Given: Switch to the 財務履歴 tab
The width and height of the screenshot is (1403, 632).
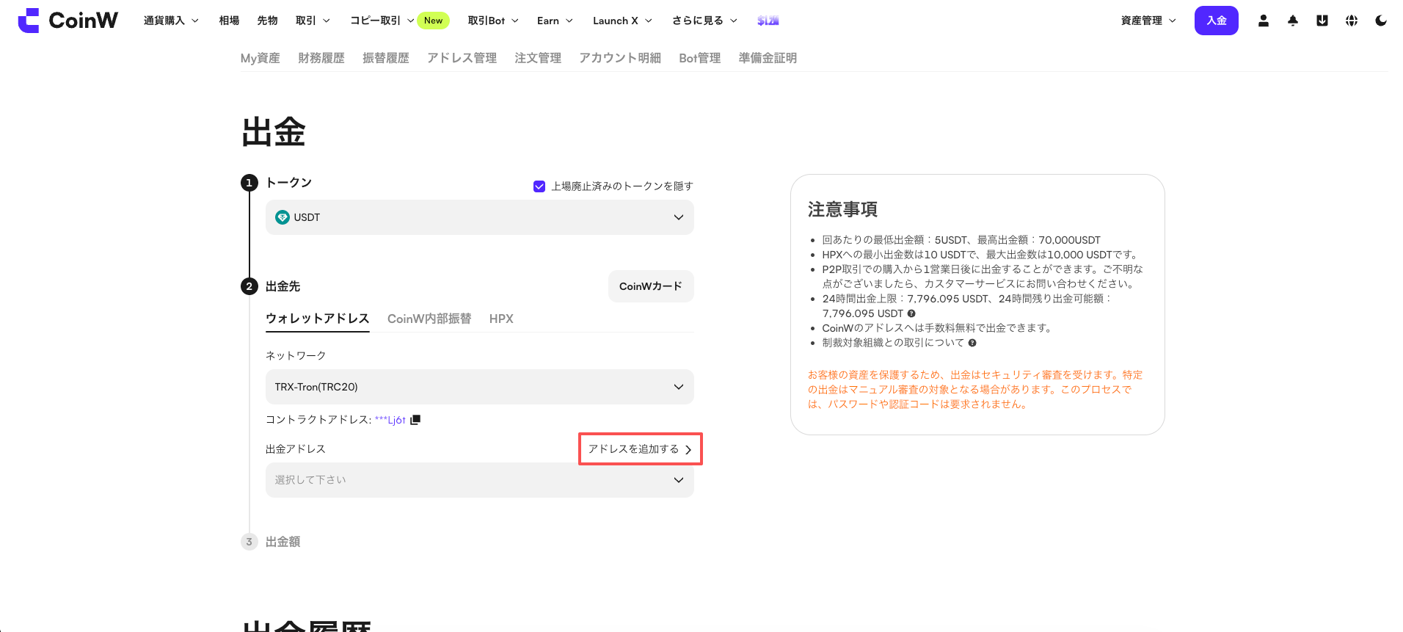Looking at the screenshot, I should (x=321, y=58).
